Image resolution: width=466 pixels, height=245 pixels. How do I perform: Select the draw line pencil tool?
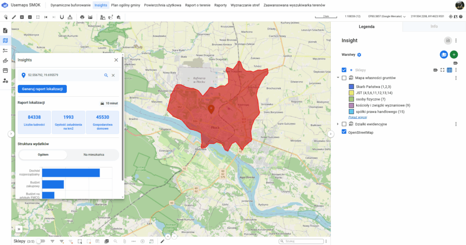[x=14, y=17]
